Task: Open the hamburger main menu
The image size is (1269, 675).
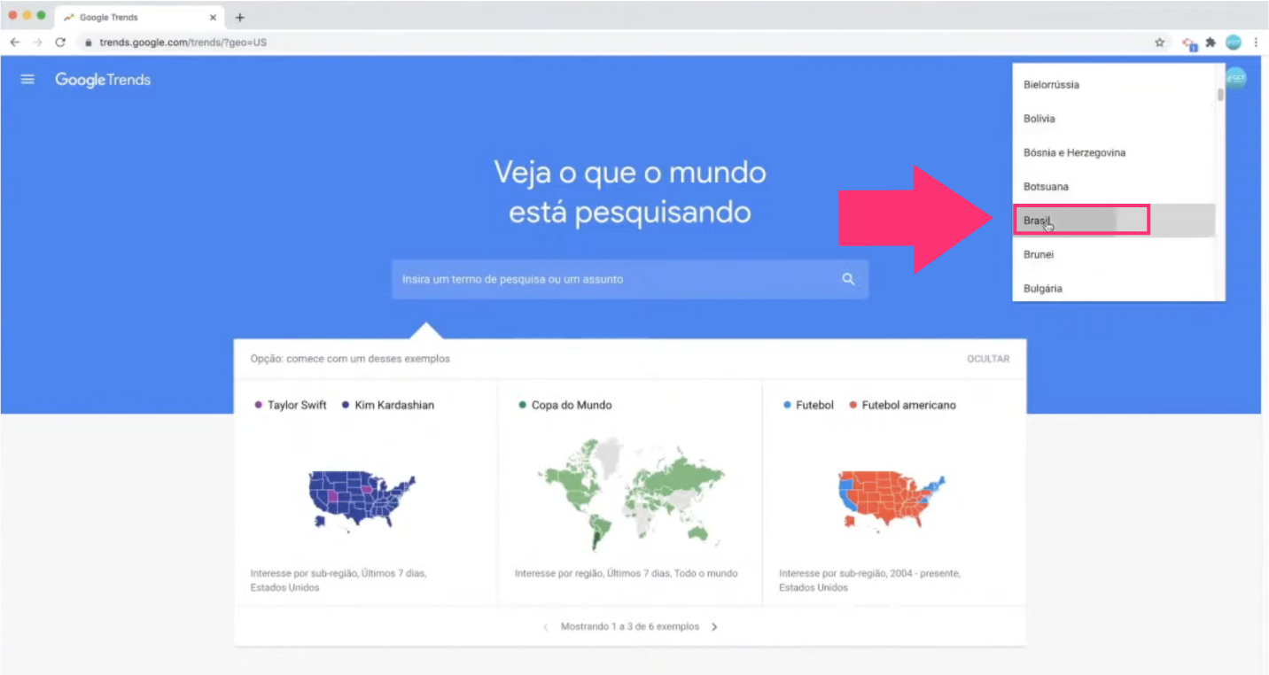Action: [x=27, y=80]
